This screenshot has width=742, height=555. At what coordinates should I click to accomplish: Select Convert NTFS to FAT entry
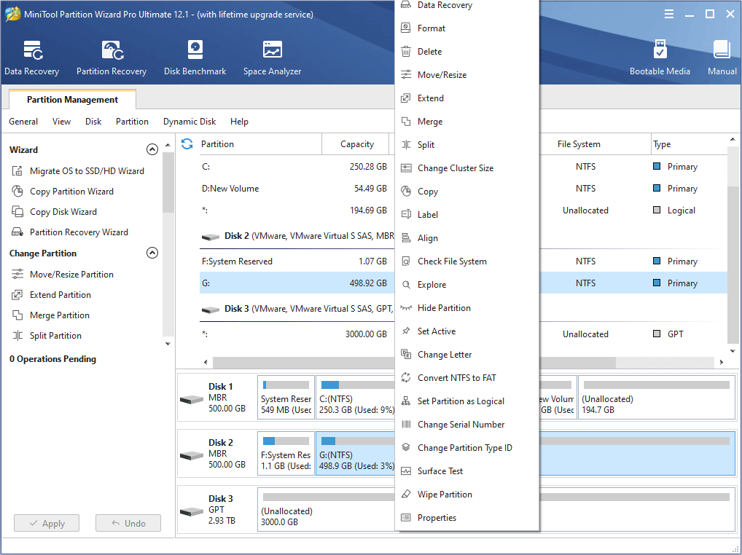pyautogui.click(x=466, y=378)
